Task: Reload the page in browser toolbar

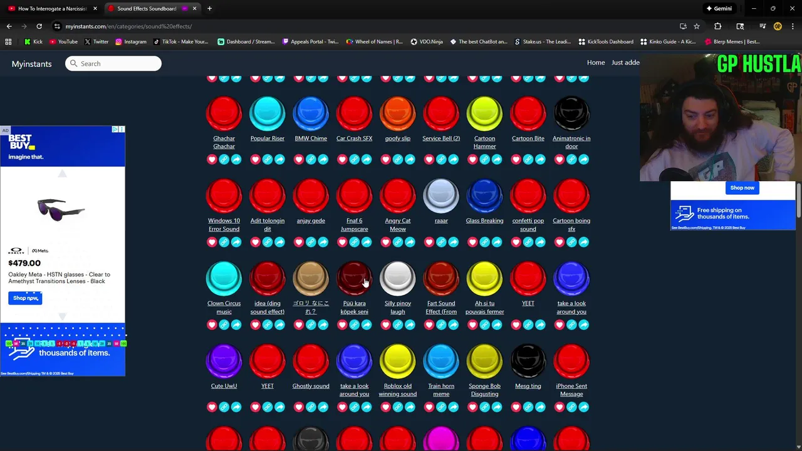Action: click(39, 26)
